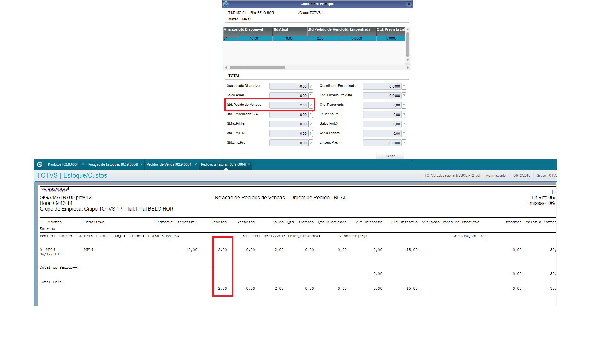Viewport: 605px width, 340px height.
Task: Close the Produtos tab
Action: point(83,164)
